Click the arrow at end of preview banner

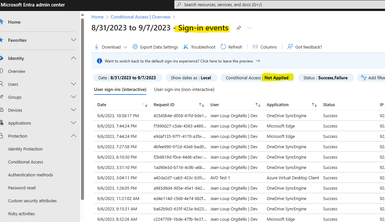[x=258, y=61]
